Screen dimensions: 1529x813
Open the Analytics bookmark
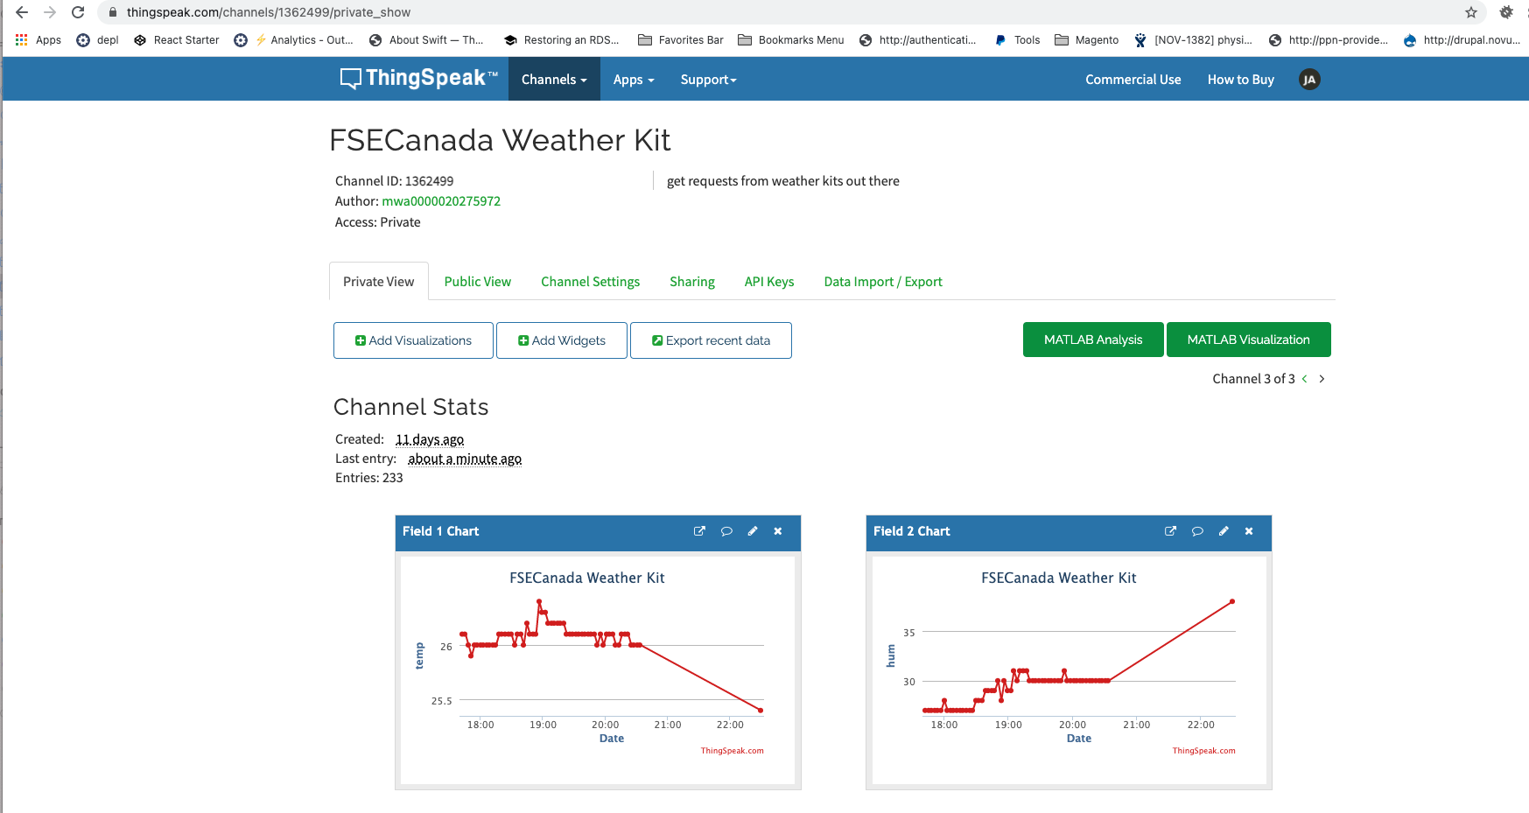click(x=304, y=40)
